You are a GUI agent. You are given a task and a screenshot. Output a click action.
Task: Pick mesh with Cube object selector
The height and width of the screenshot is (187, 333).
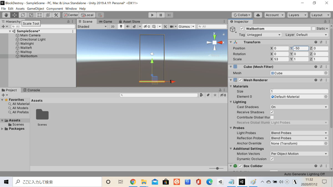(326, 73)
